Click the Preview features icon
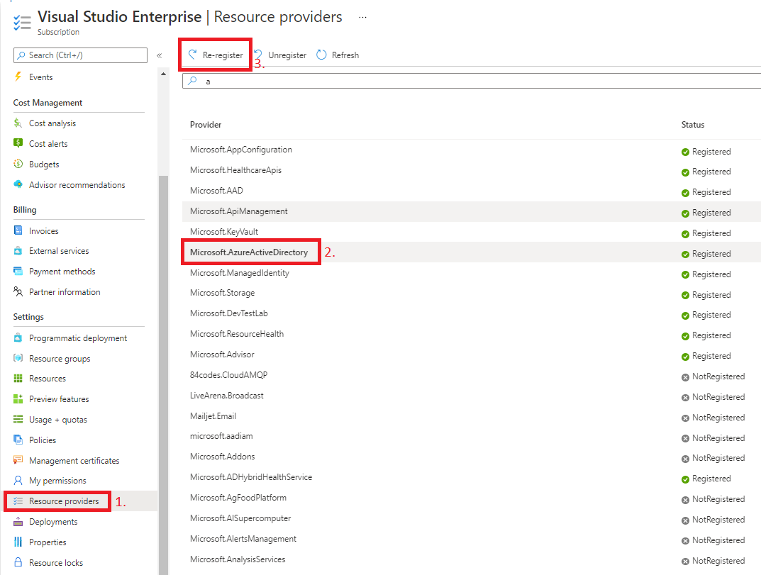The height and width of the screenshot is (575, 761). tap(18, 399)
